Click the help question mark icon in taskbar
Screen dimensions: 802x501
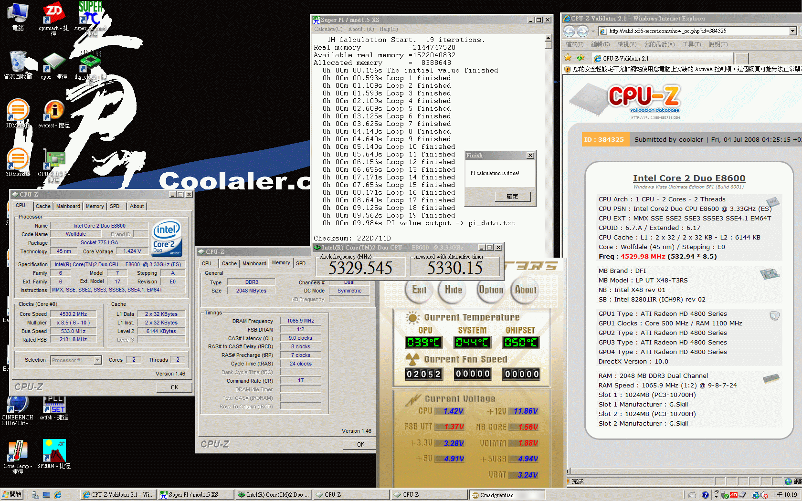[705, 495]
